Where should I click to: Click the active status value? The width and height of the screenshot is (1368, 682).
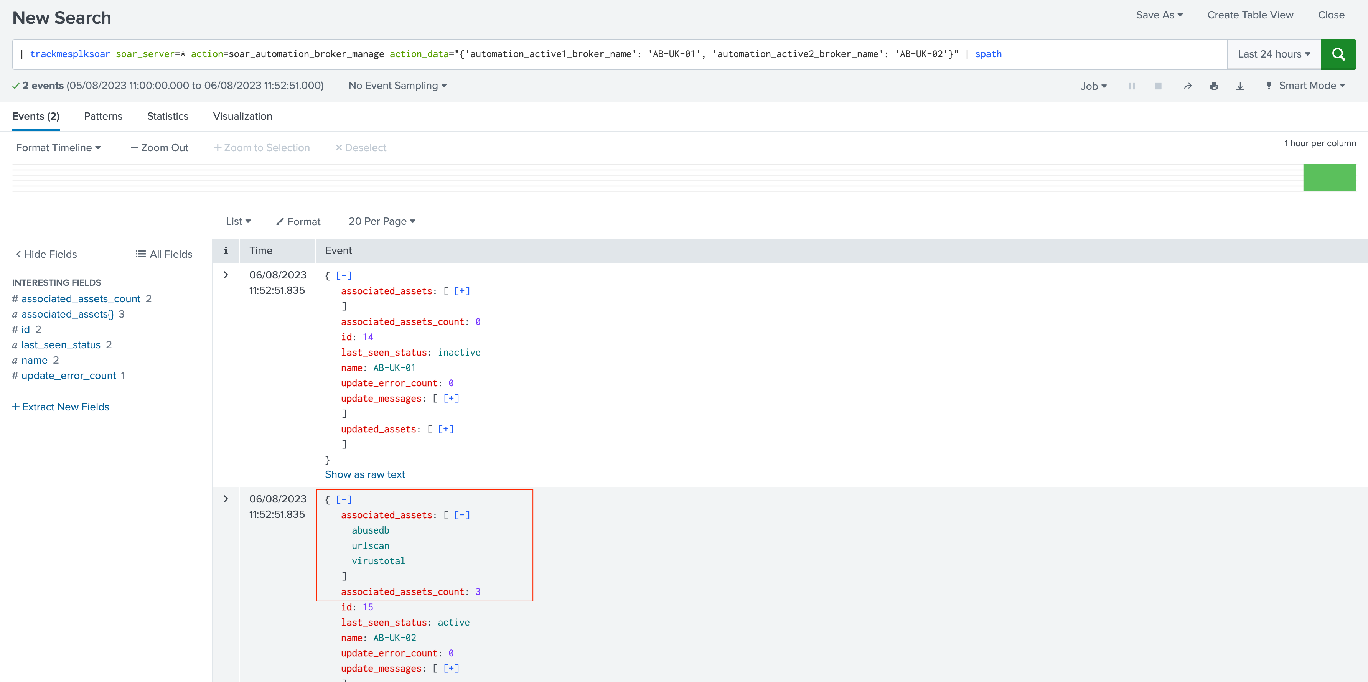(453, 623)
